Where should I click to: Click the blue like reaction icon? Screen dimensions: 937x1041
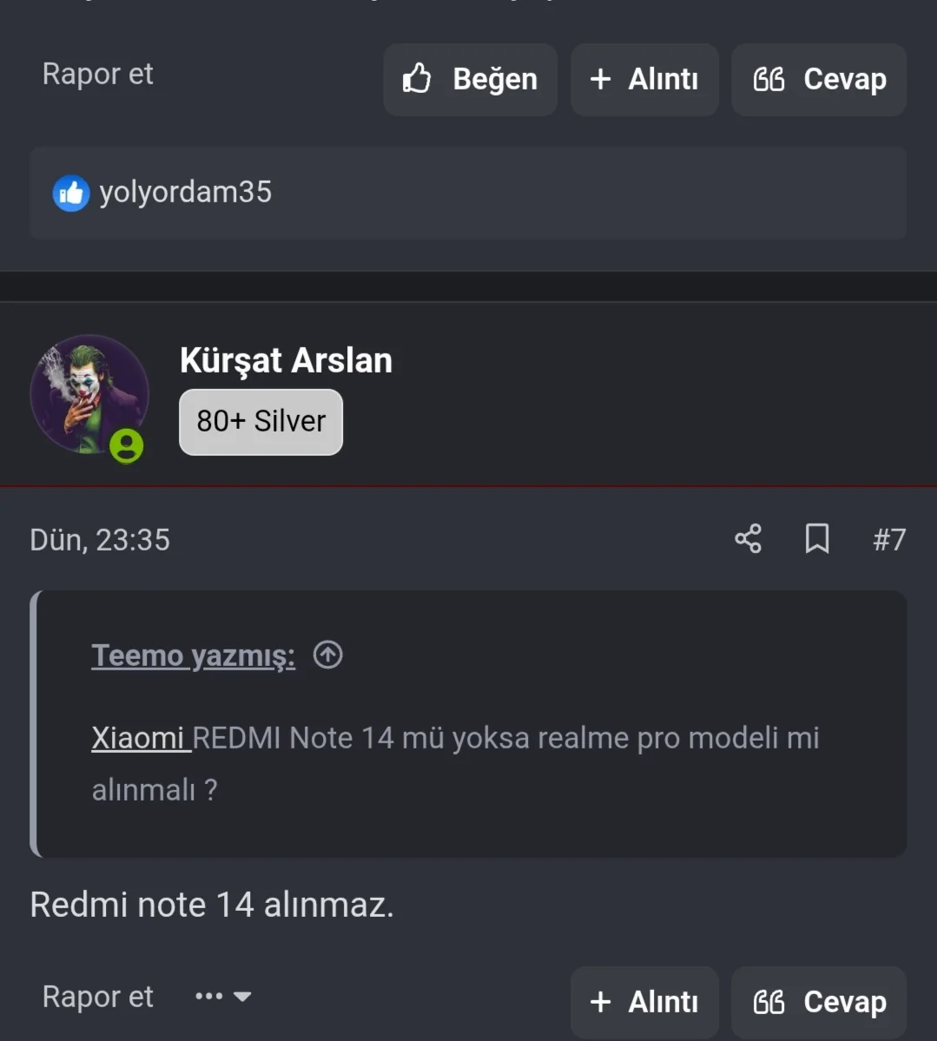tap(71, 194)
